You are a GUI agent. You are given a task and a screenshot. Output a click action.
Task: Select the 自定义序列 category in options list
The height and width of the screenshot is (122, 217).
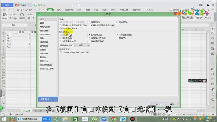click(45, 34)
